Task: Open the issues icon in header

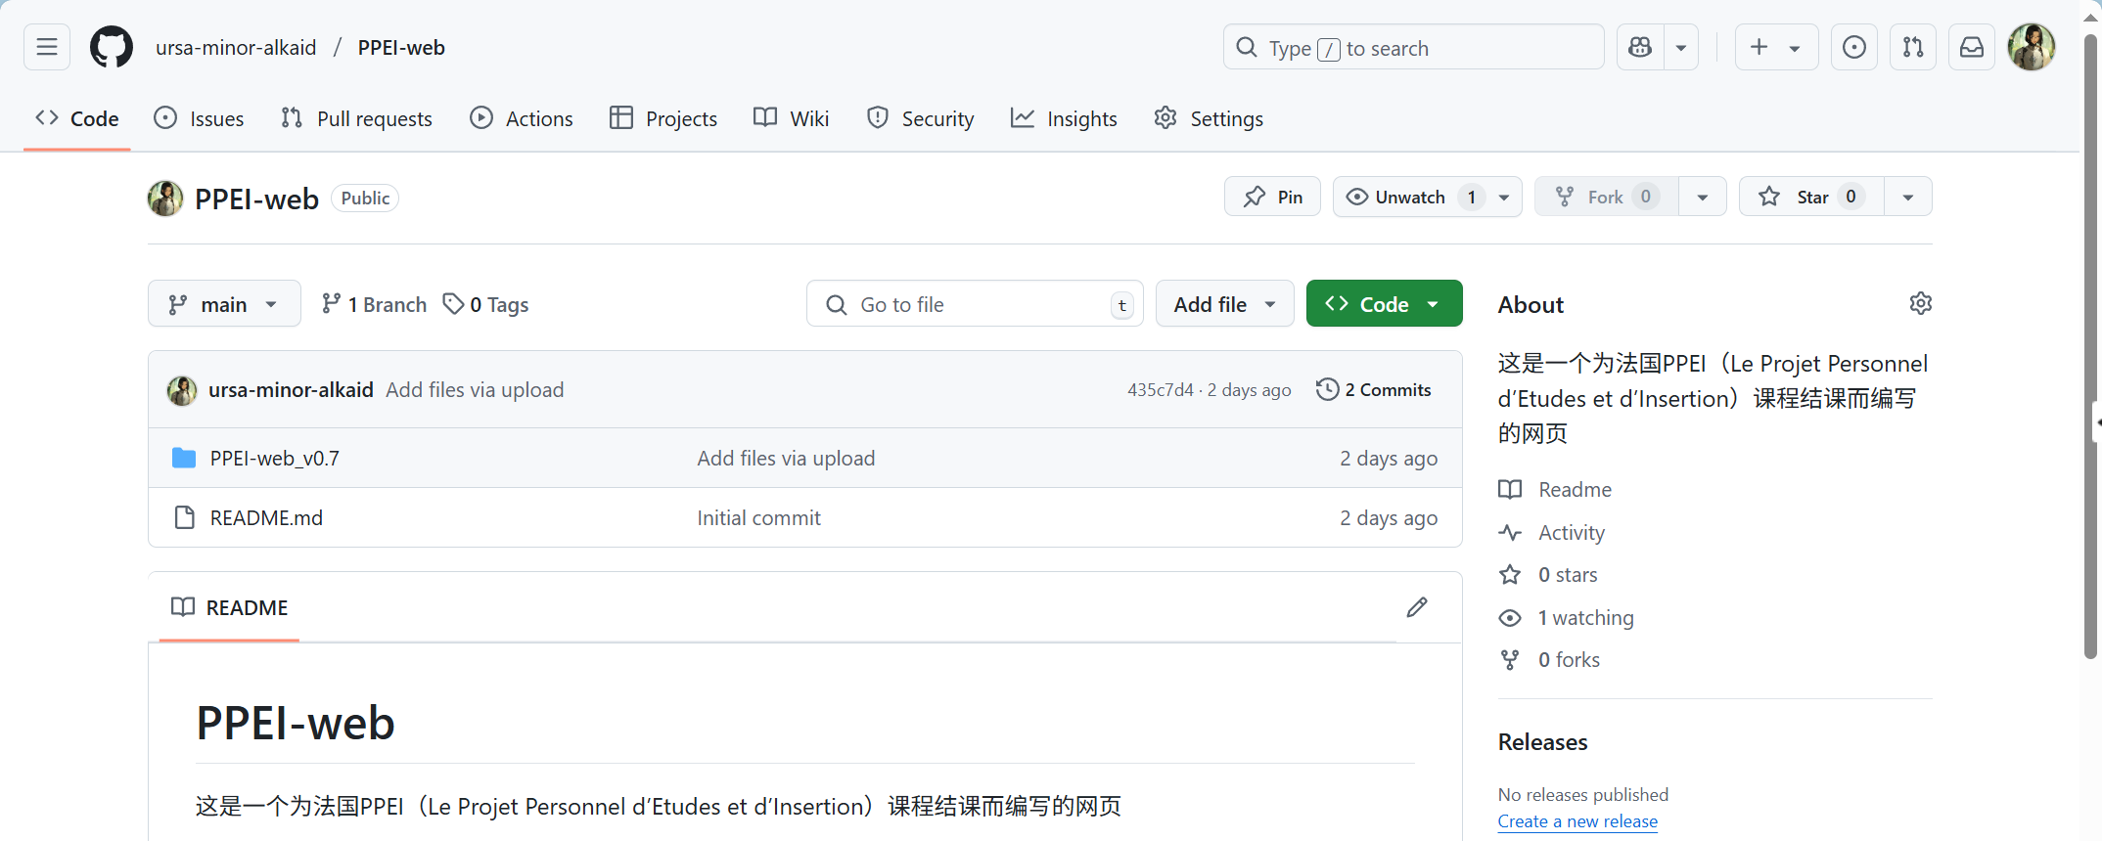Action: click(x=1854, y=47)
